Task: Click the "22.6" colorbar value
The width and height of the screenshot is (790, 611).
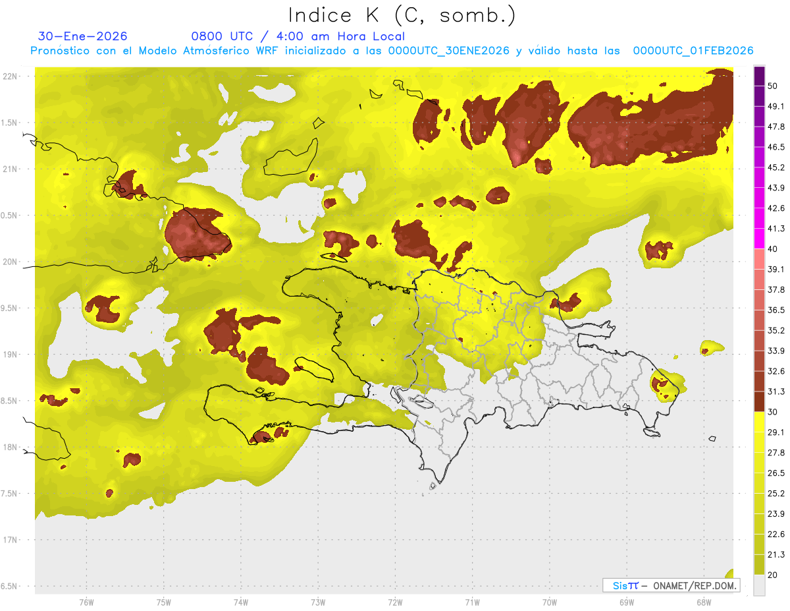Action: [776, 535]
